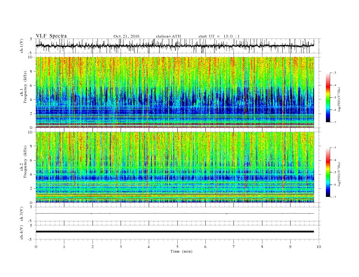Click the "6" tick on the time axis
The image size is (359, 277).
click(205, 247)
